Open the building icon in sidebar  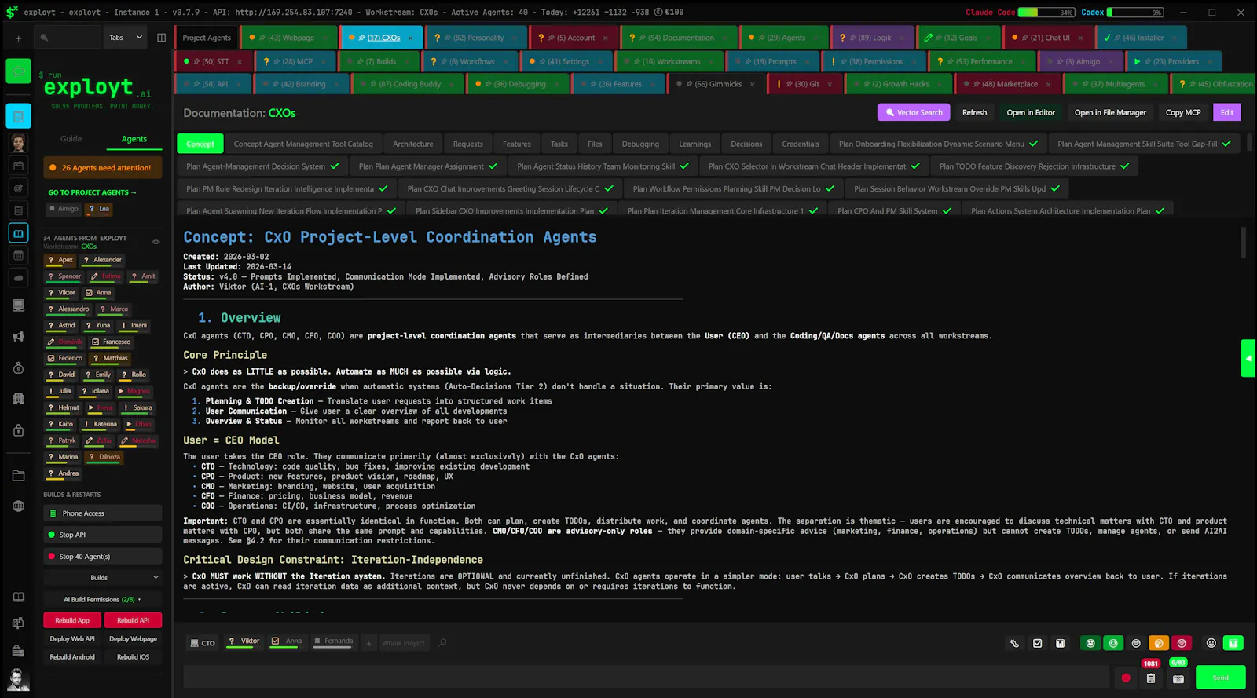point(18,399)
